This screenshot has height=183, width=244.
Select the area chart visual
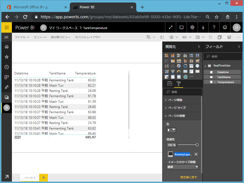coord(173,61)
